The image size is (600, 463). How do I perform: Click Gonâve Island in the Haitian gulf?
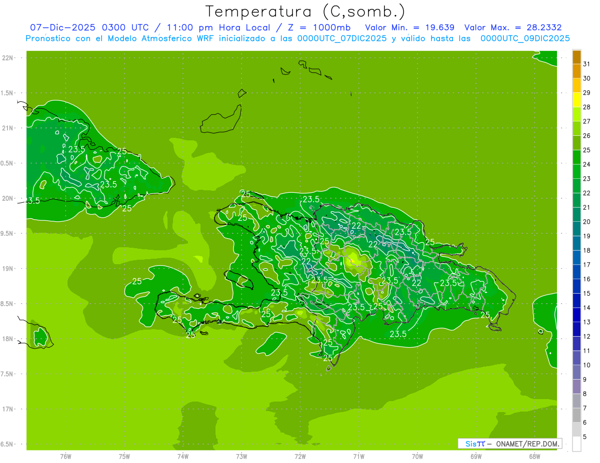tap(239, 279)
